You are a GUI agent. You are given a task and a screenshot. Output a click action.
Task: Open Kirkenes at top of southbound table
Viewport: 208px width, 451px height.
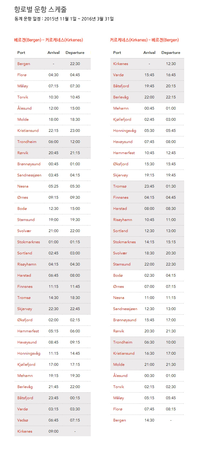[x=121, y=64]
